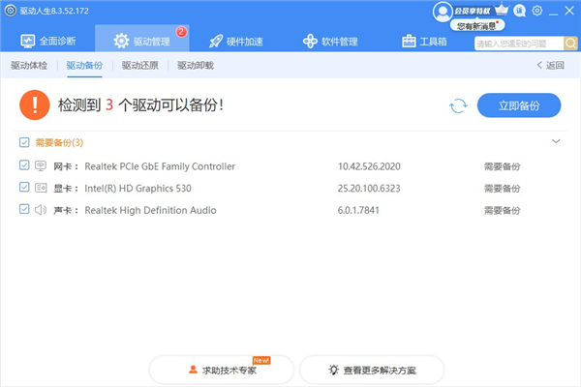This screenshot has width=581, height=387.
Task: Click the toolbox icon of 工具箱
Action: tap(409, 41)
